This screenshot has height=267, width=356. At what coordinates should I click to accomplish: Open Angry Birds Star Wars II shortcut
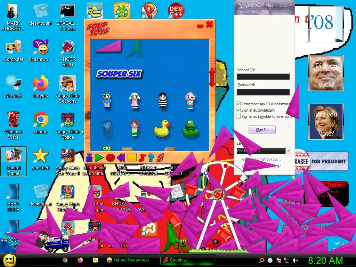68,162
